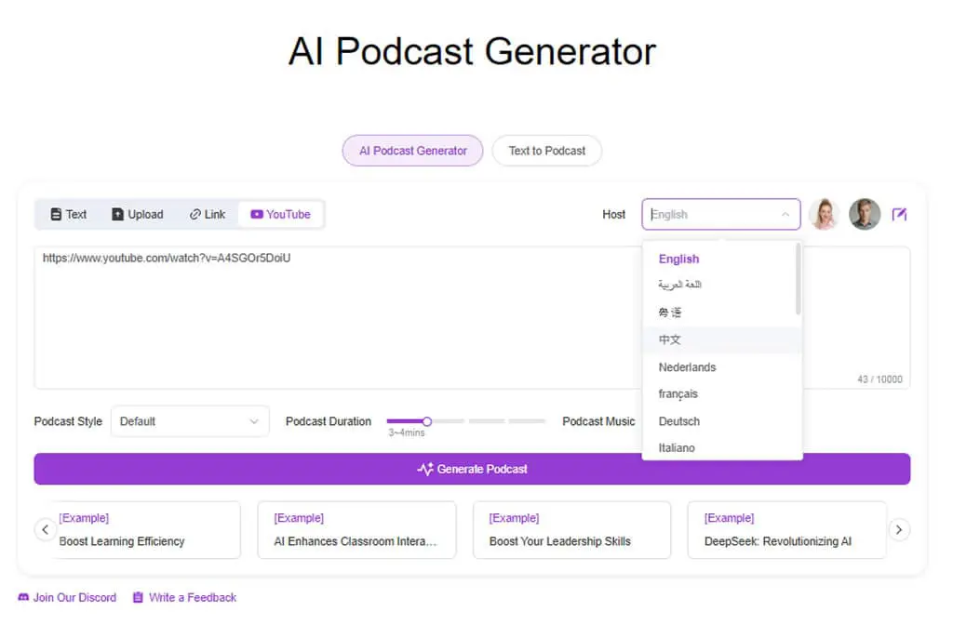Show next examples with right arrow
Image resolution: width=953 pixels, height=625 pixels.
coord(899,529)
